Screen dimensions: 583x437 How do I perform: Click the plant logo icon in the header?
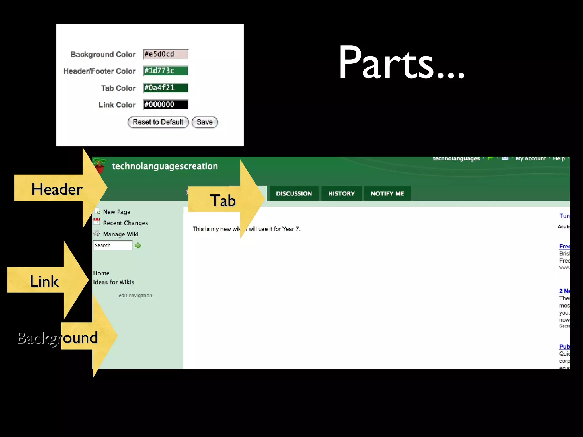click(x=99, y=166)
